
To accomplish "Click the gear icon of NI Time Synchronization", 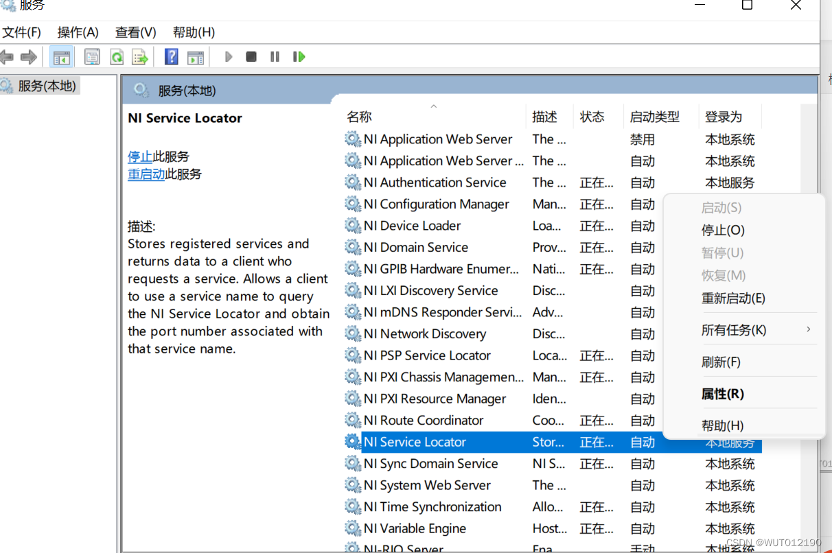I will (353, 506).
